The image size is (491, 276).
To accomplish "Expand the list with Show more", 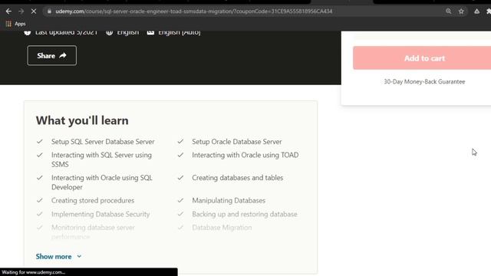I will coord(58,257).
